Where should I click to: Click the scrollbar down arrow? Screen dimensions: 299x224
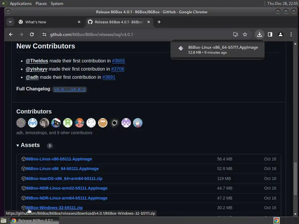pos(295,214)
